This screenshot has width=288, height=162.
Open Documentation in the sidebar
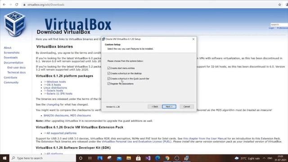13,63
